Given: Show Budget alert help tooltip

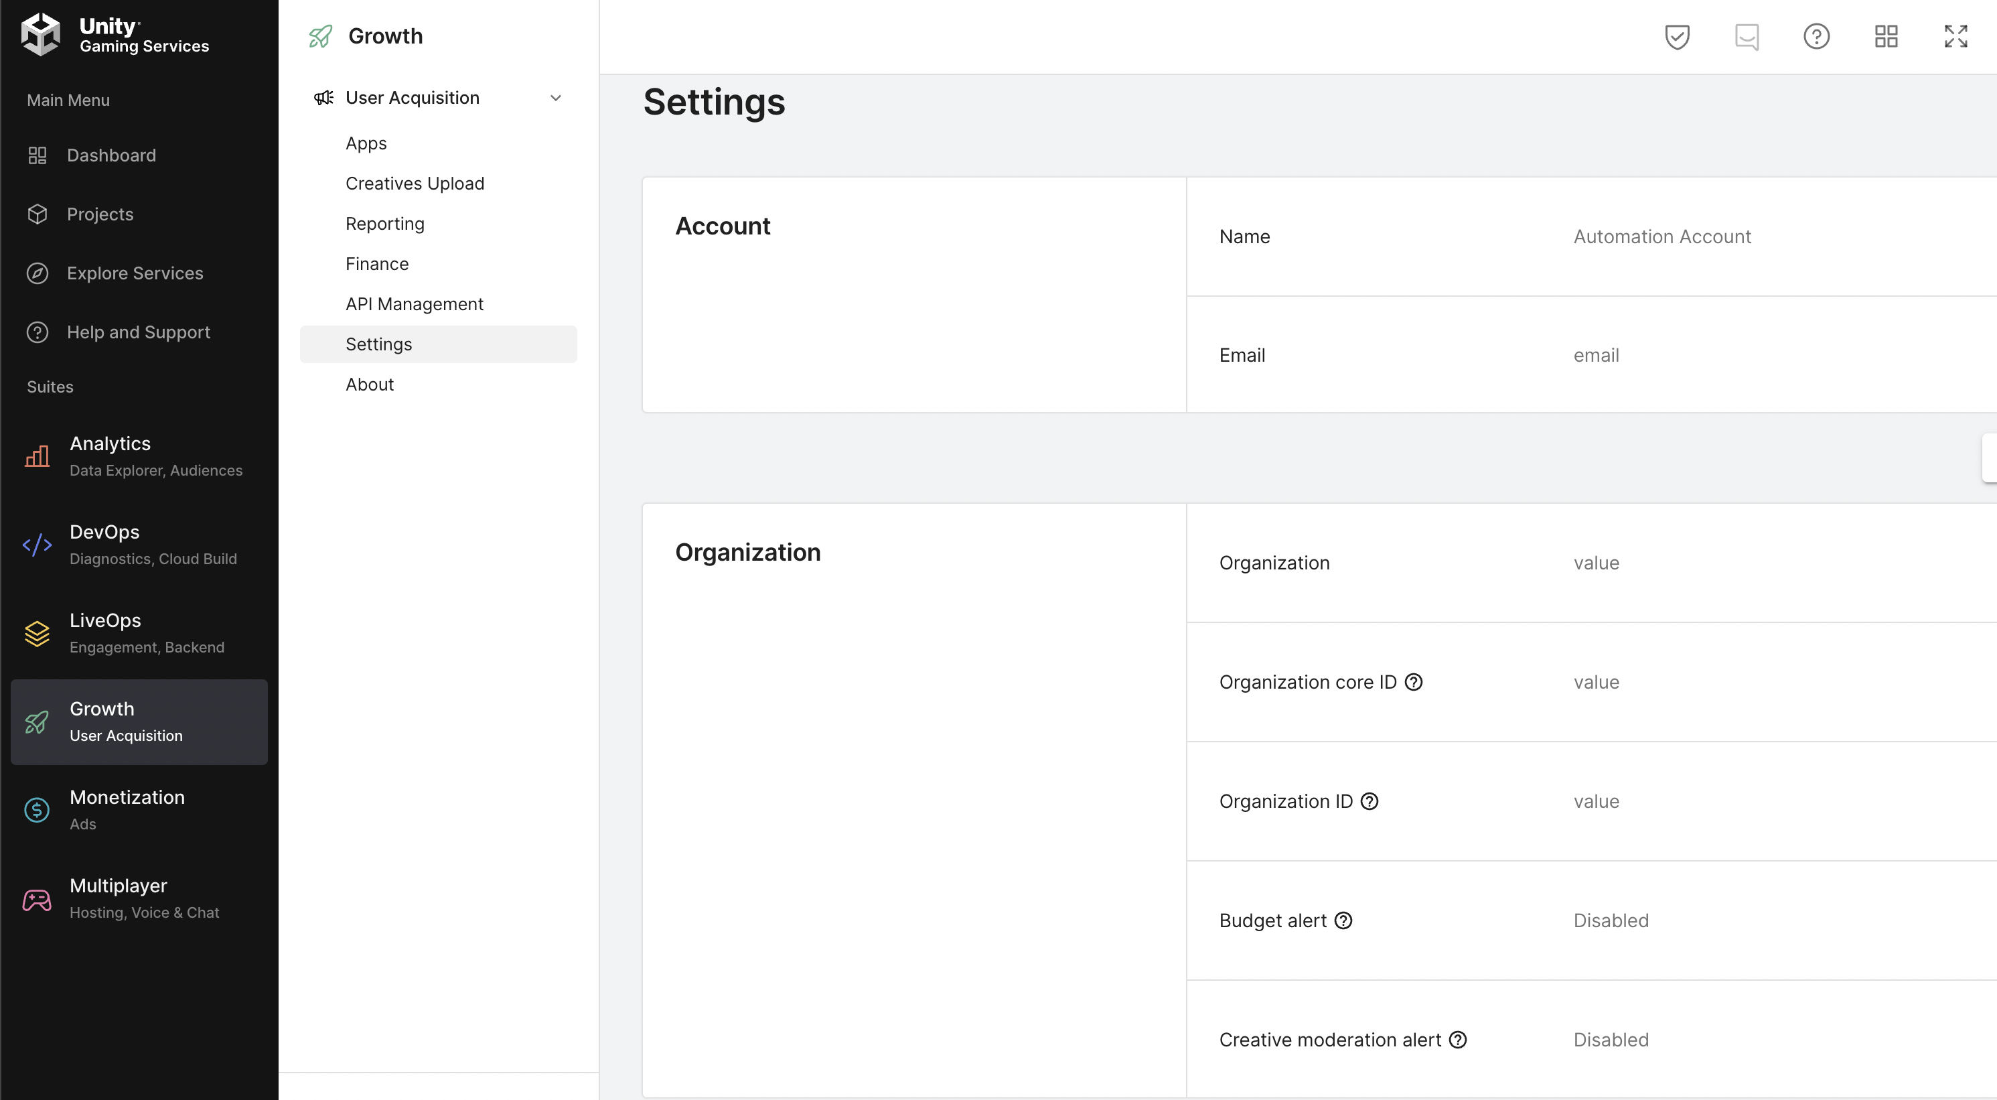Looking at the screenshot, I should (x=1343, y=921).
